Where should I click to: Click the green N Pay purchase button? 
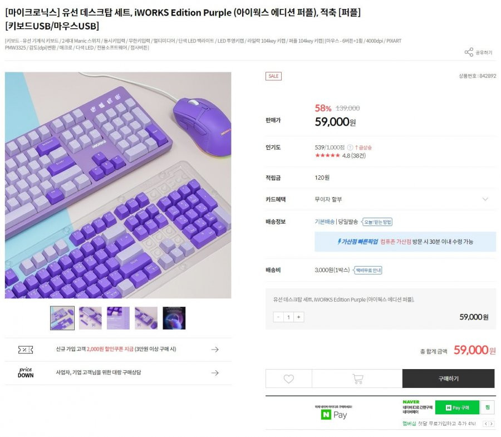click(x=457, y=407)
